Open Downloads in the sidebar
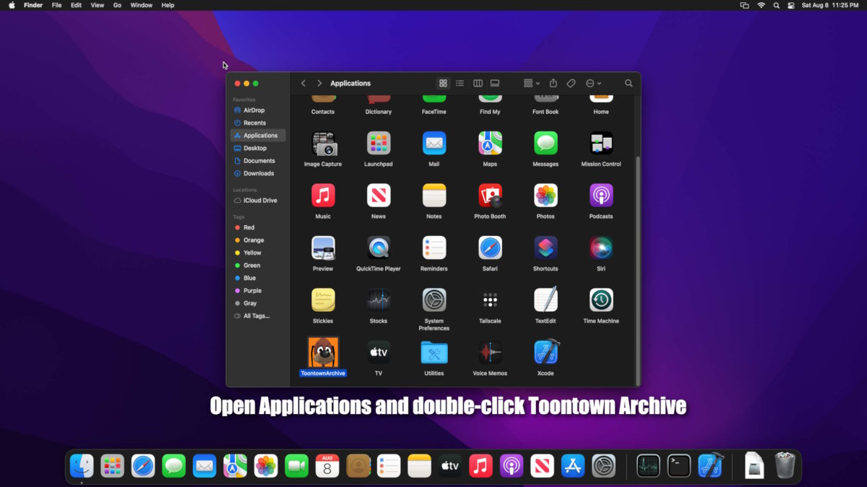 [258, 173]
